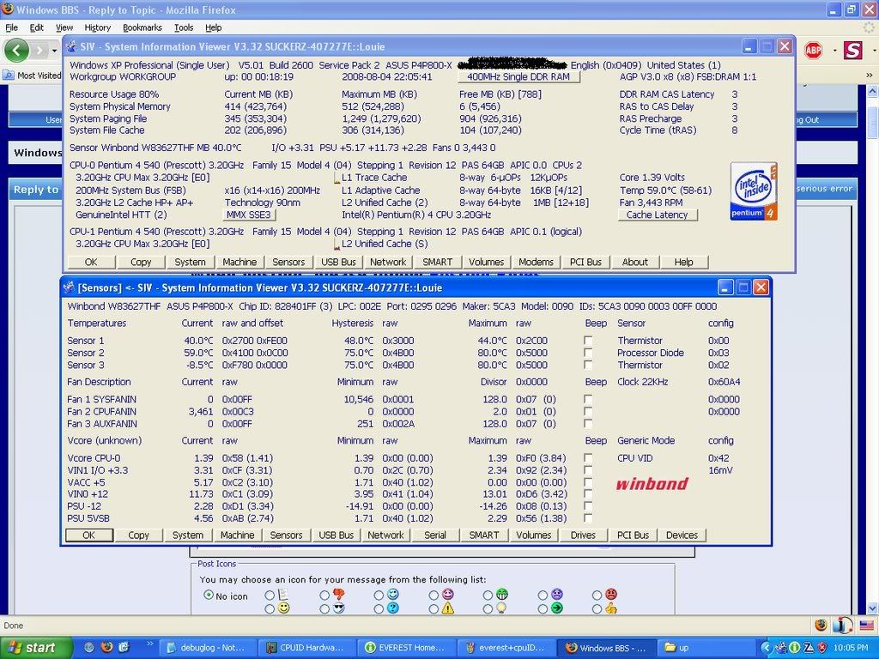This screenshot has height=659, width=879.
Task: Open the Most Visited bookmarks button
Action: [33, 76]
